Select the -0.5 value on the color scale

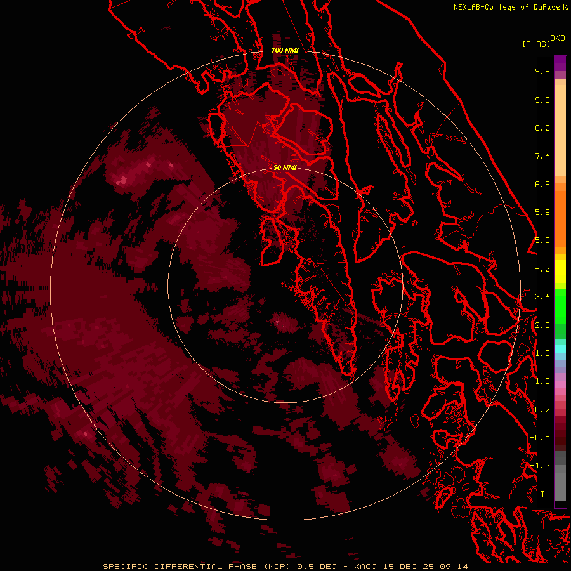pos(540,438)
